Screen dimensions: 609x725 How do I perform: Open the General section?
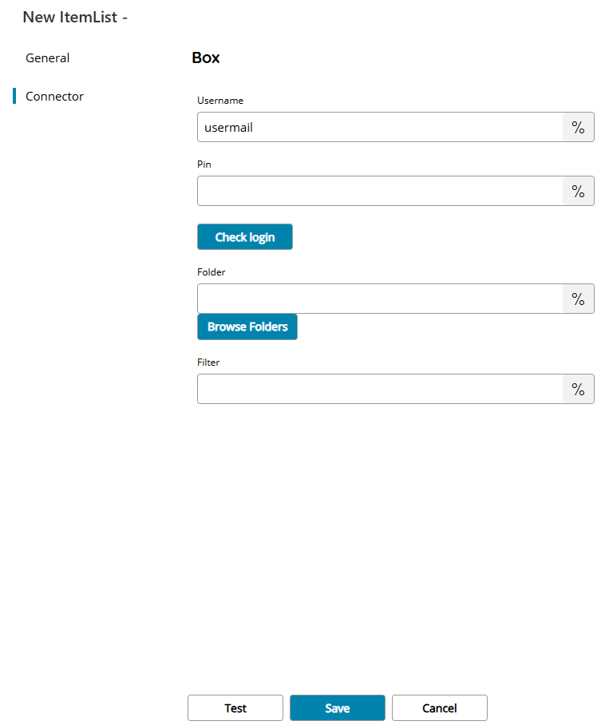pyautogui.click(x=48, y=58)
